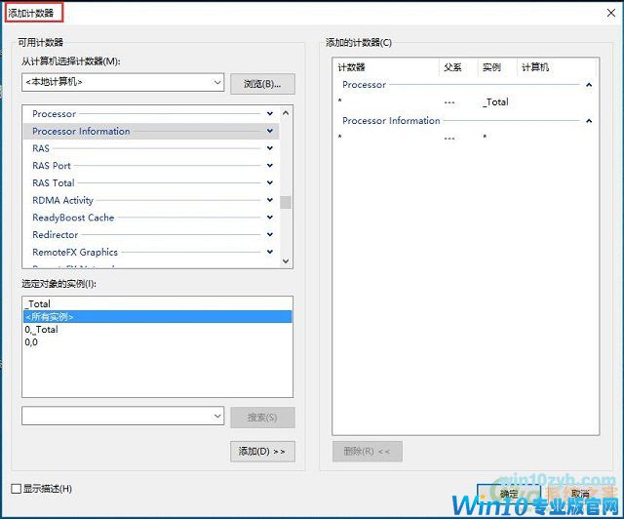Close the 添加计数器 dialog

(611, 13)
